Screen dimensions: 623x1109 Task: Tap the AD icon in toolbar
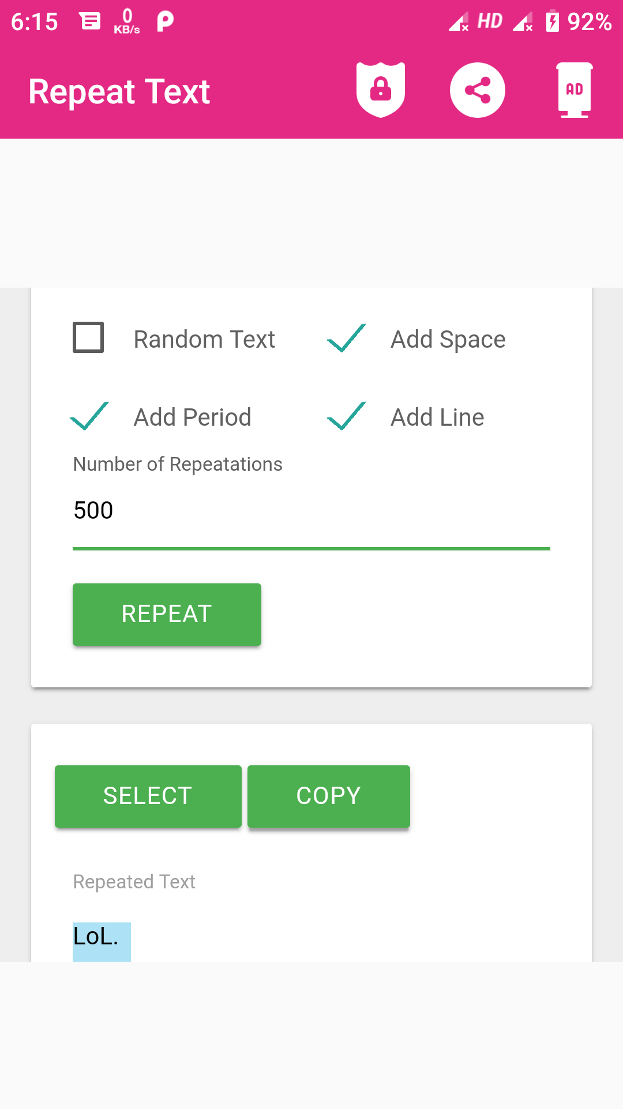click(574, 90)
